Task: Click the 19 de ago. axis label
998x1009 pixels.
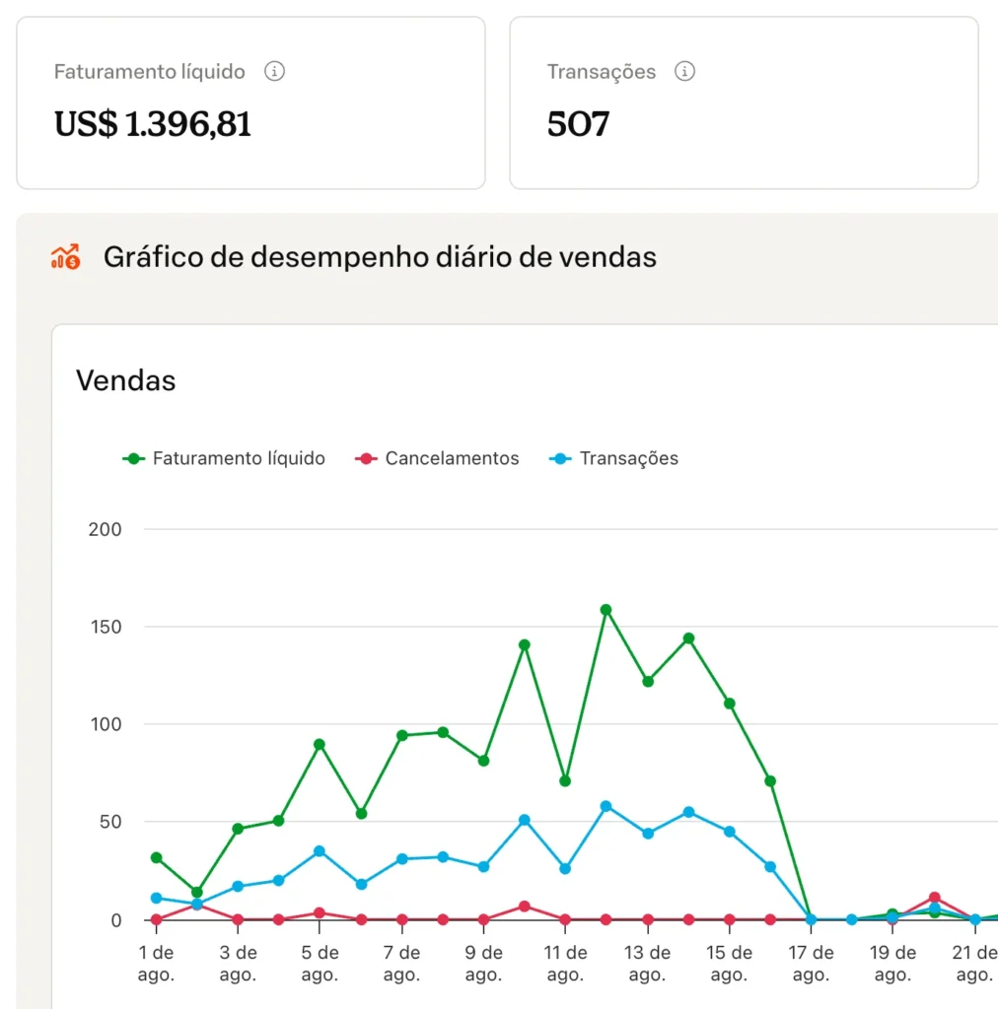Action: (x=892, y=964)
